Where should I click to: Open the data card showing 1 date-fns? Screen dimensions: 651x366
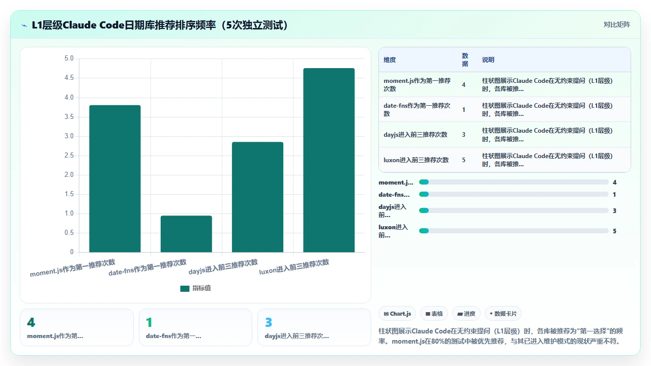pos(195,327)
